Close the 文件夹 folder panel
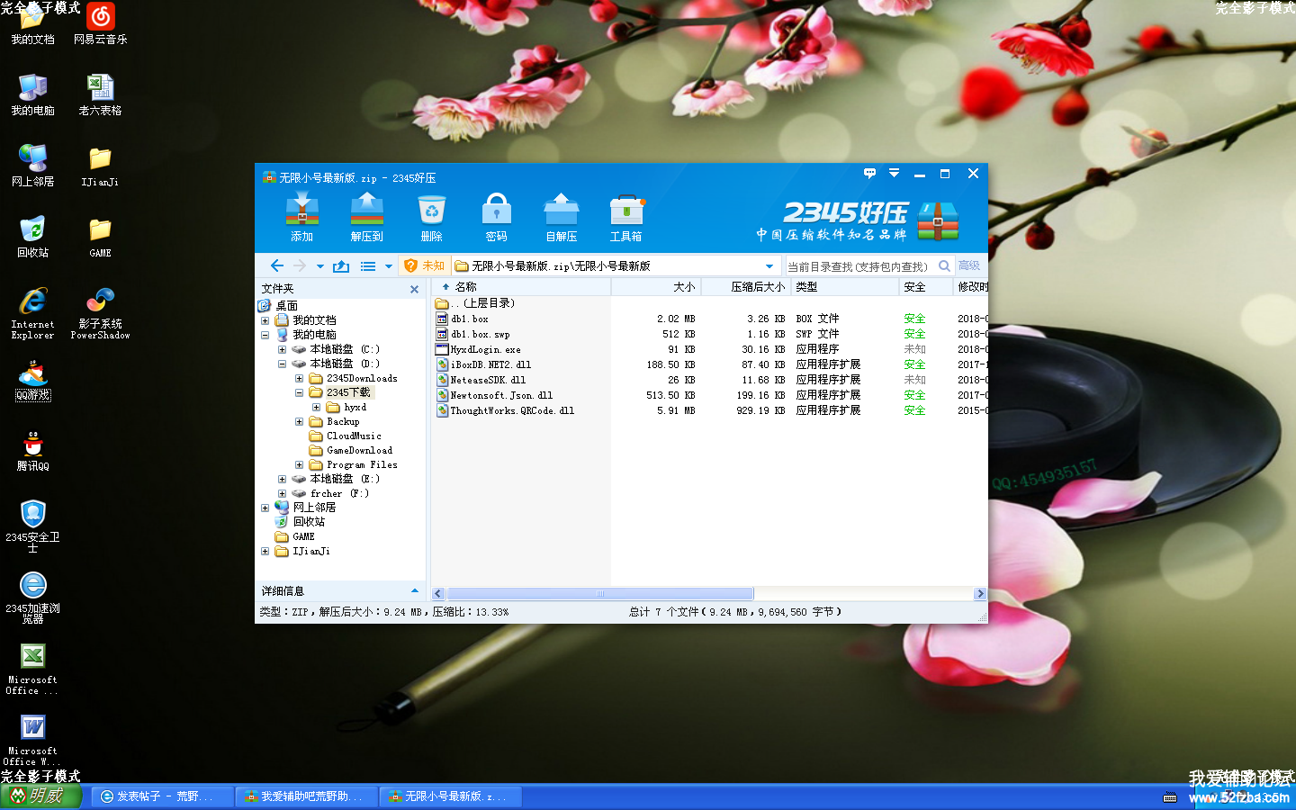 tap(414, 289)
